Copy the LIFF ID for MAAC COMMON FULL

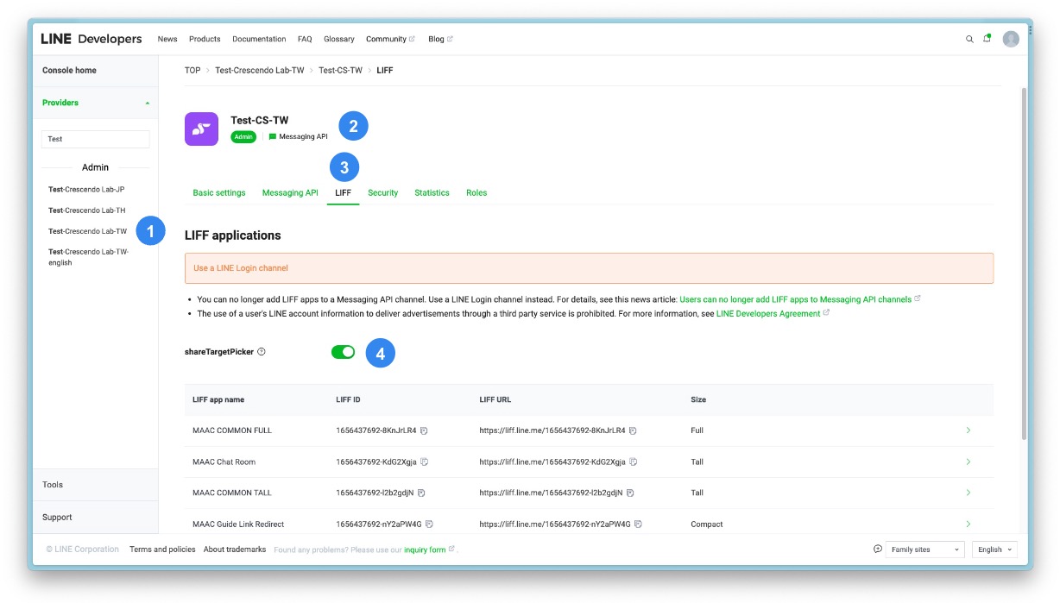click(x=425, y=430)
